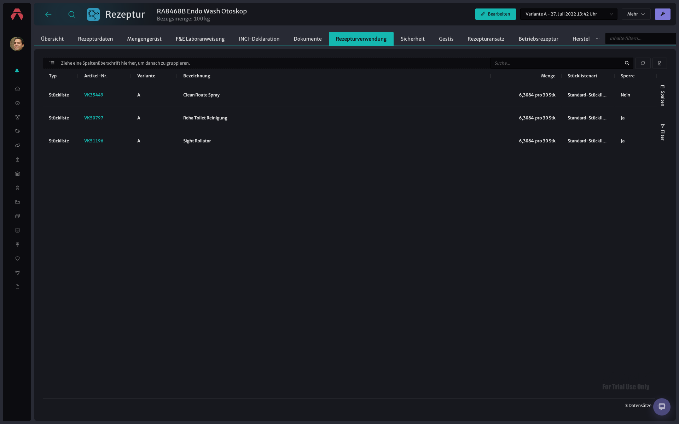Sort by Artikel-Nr. column header
679x424 pixels.
96,76
